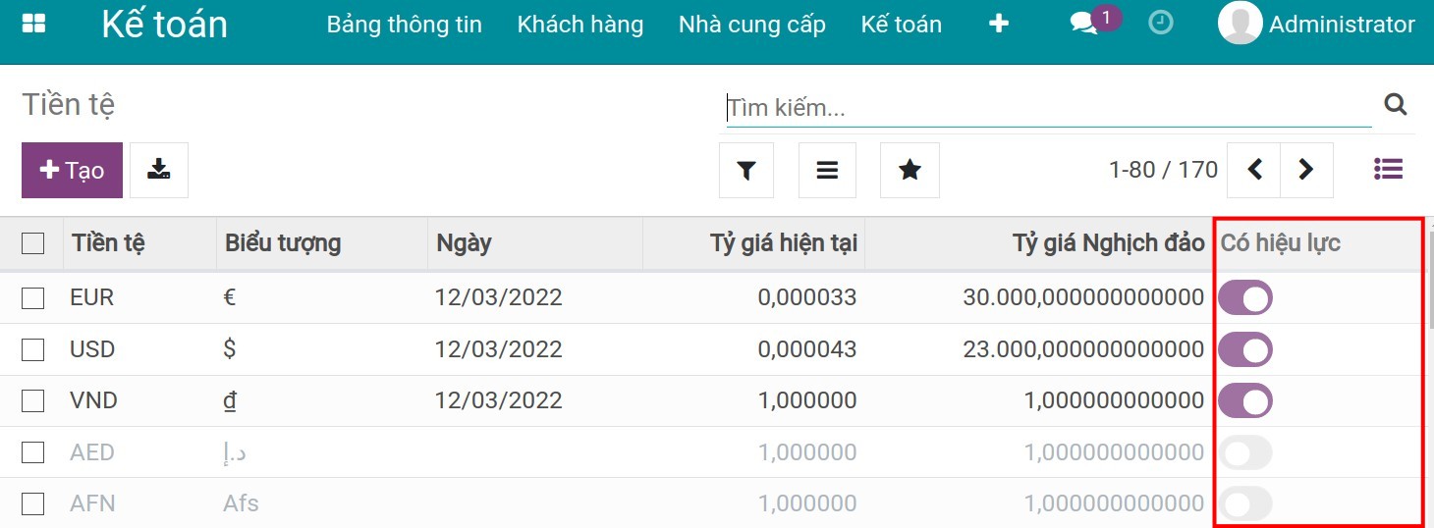Click the 1-80 / 170 pager counter
The image size is (1434, 528).
pyautogui.click(x=1163, y=170)
